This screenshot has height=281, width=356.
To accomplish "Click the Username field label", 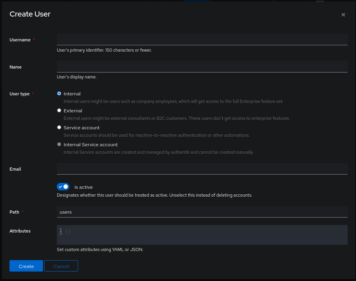I will pos(20,40).
